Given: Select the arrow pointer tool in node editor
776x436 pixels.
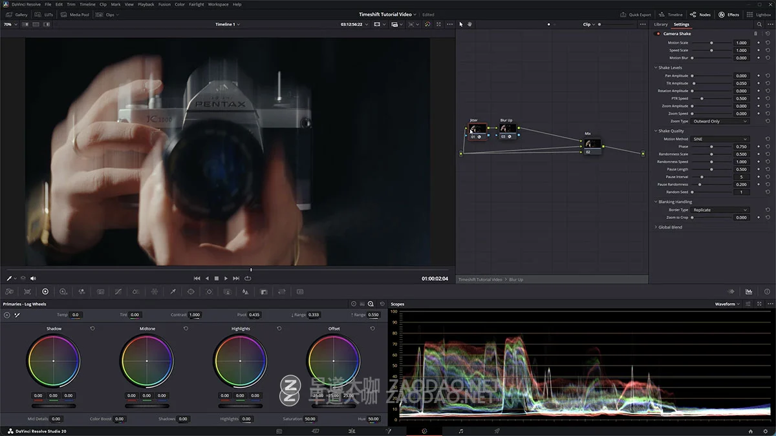Looking at the screenshot, I should 461,24.
